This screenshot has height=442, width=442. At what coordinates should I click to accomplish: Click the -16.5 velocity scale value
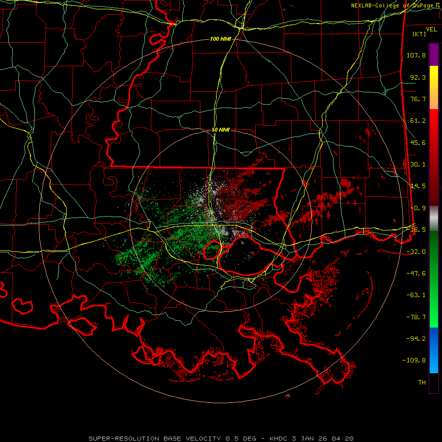pyautogui.click(x=416, y=230)
